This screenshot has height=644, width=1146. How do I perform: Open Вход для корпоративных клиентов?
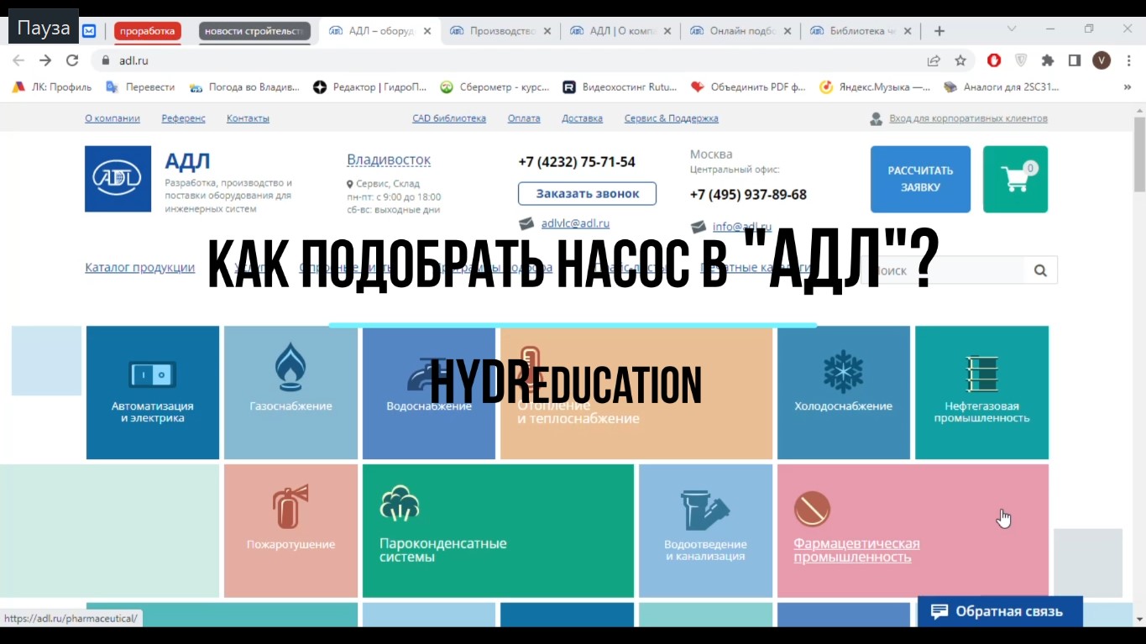(968, 118)
